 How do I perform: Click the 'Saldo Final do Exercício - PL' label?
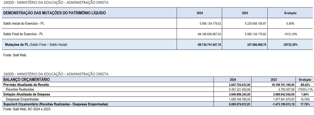click(23, 34)
